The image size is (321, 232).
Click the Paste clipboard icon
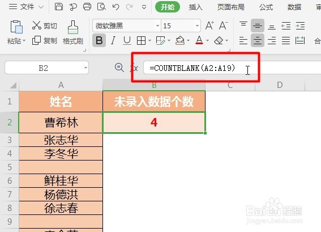(x=16, y=27)
